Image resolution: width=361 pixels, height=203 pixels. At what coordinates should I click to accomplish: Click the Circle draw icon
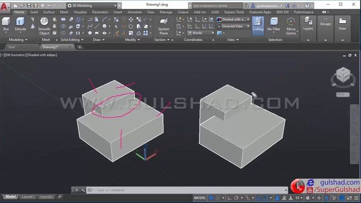tap(104, 27)
